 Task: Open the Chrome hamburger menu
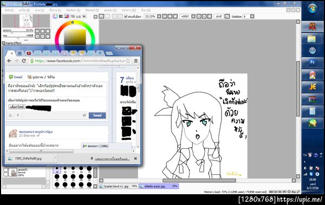(136, 61)
